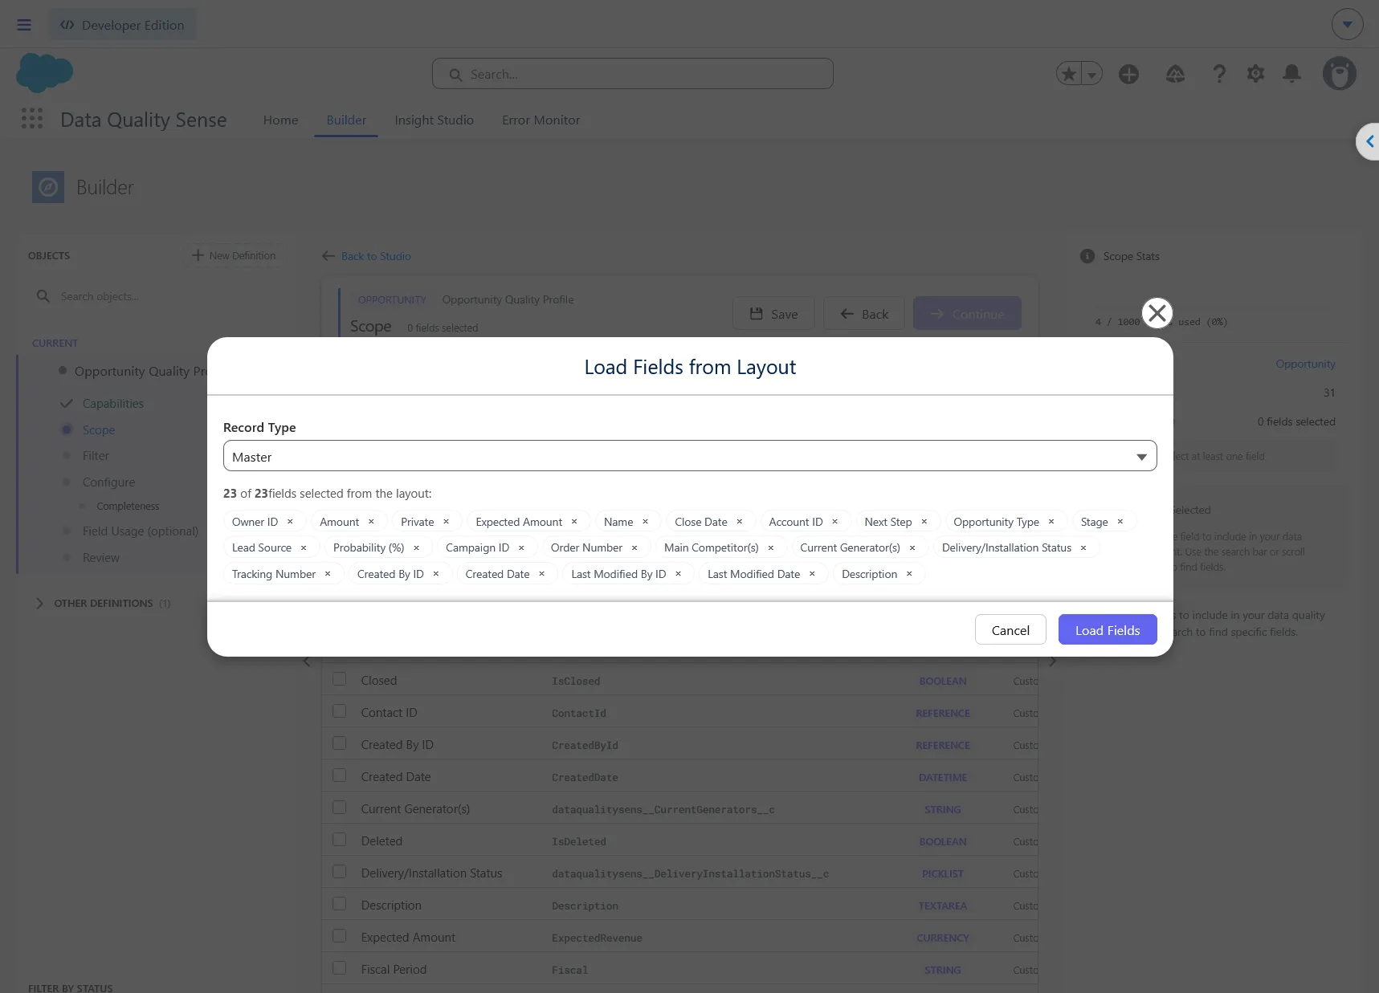The height and width of the screenshot is (993, 1379).
Task: Remove the Delivery/Installation Status pill
Action: tap(1083, 547)
